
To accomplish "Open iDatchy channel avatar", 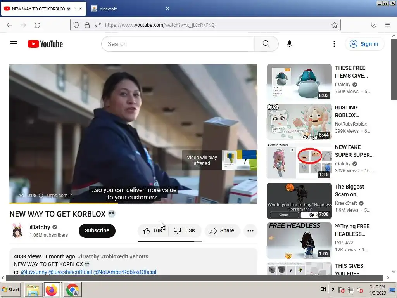I will [x=17, y=230].
